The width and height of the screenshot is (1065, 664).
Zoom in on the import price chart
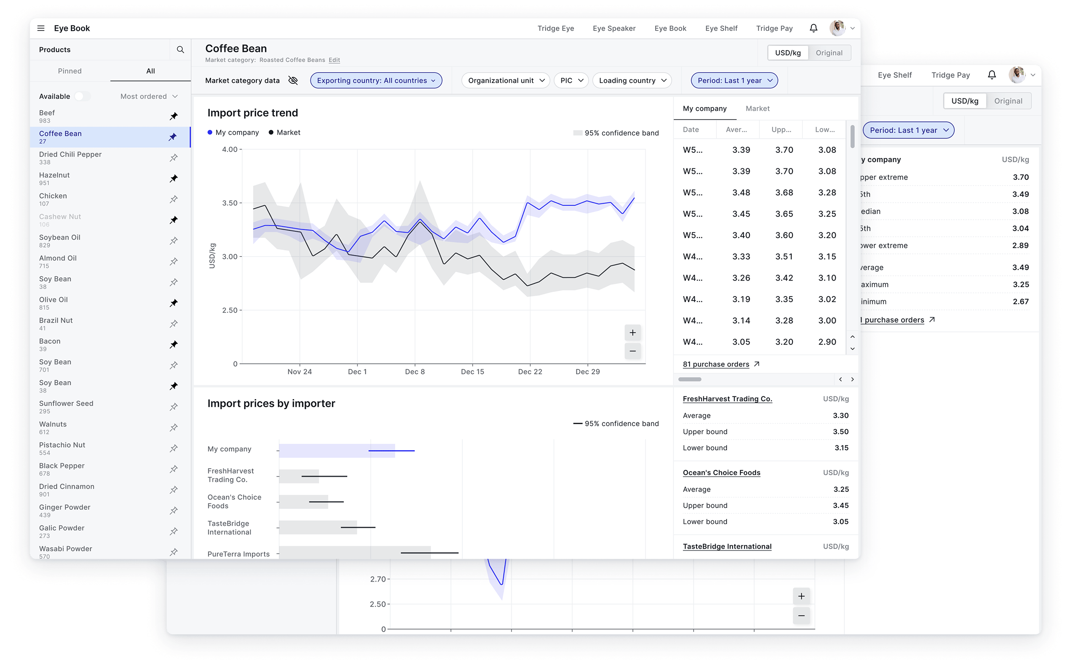632,333
